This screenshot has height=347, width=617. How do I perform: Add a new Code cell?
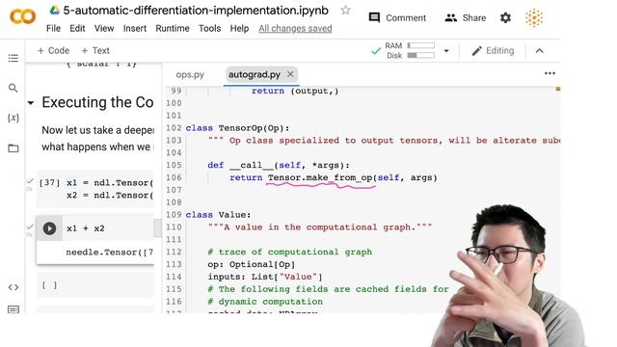coord(53,51)
